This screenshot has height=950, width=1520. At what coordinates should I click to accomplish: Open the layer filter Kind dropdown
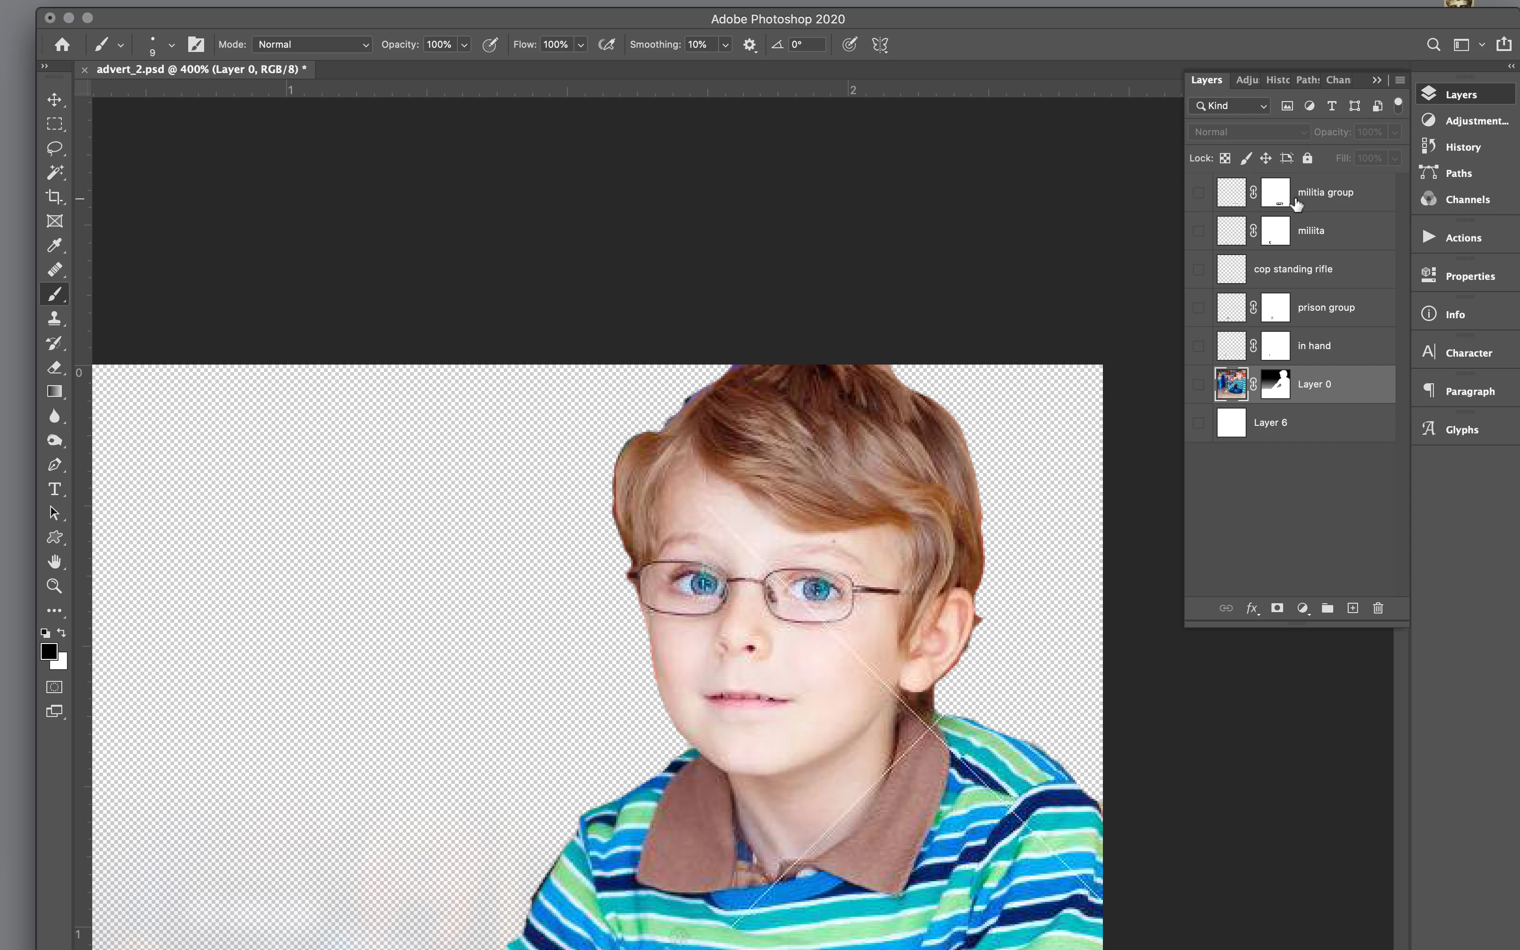[1230, 106]
